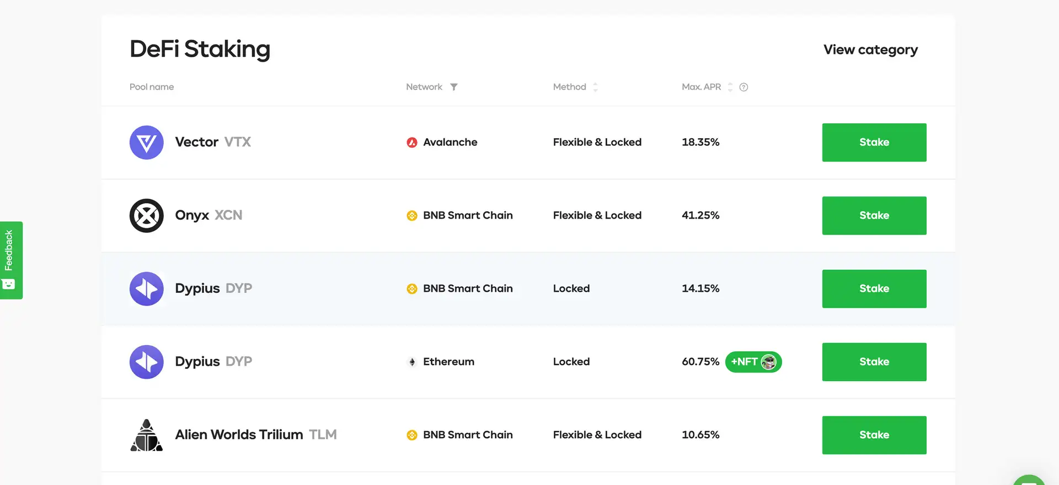This screenshot has width=1059, height=485.
Task: Open the Feedback side tab
Action: coord(10,260)
